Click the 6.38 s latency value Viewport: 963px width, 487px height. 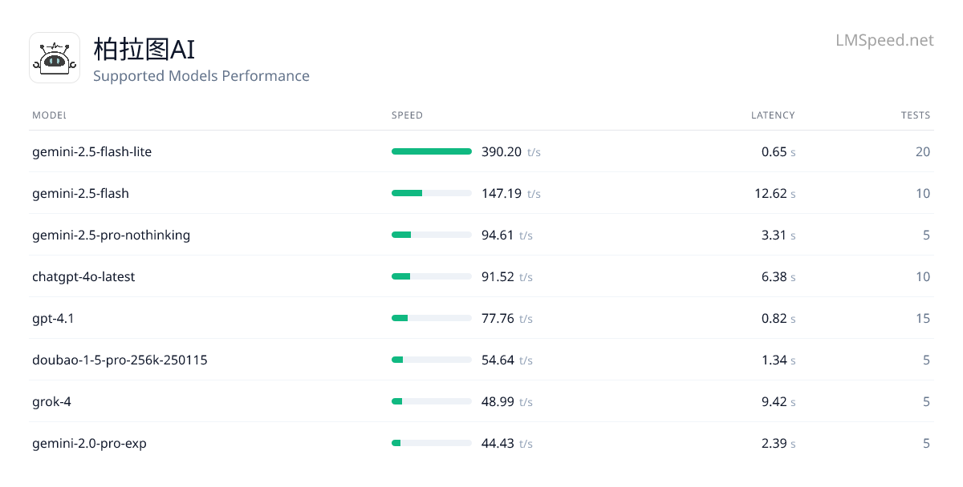pos(778,276)
